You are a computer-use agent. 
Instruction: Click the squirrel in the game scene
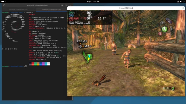pos(99,81)
